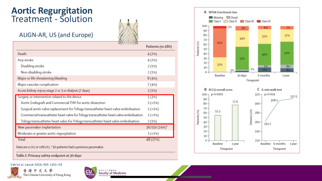Click the 'Non-disabling stroke' row label

coord(36,72)
